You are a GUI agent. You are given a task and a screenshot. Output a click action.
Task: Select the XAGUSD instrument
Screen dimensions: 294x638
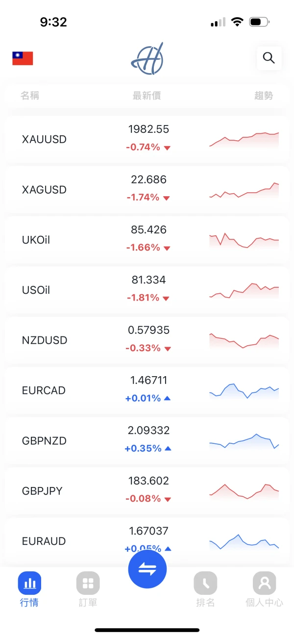pyautogui.click(x=45, y=190)
